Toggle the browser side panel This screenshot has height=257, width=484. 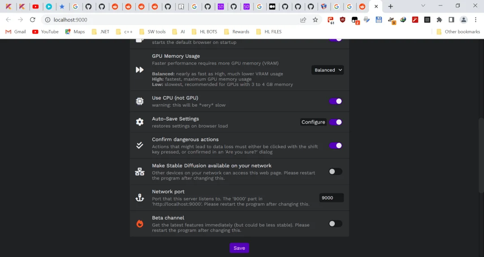pos(451,20)
